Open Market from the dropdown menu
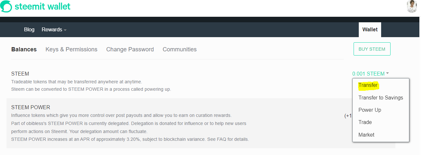Image resolution: width=421 pixels, height=155 pixels. [x=366, y=135]
